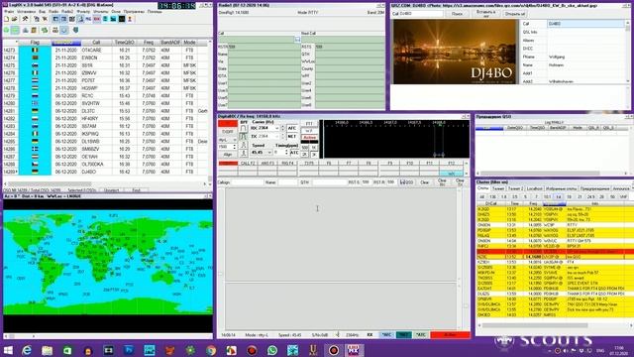Click the sort arrow before the Flag column header
The width and height of the screenshot is (634, 357).
[17, 42]
